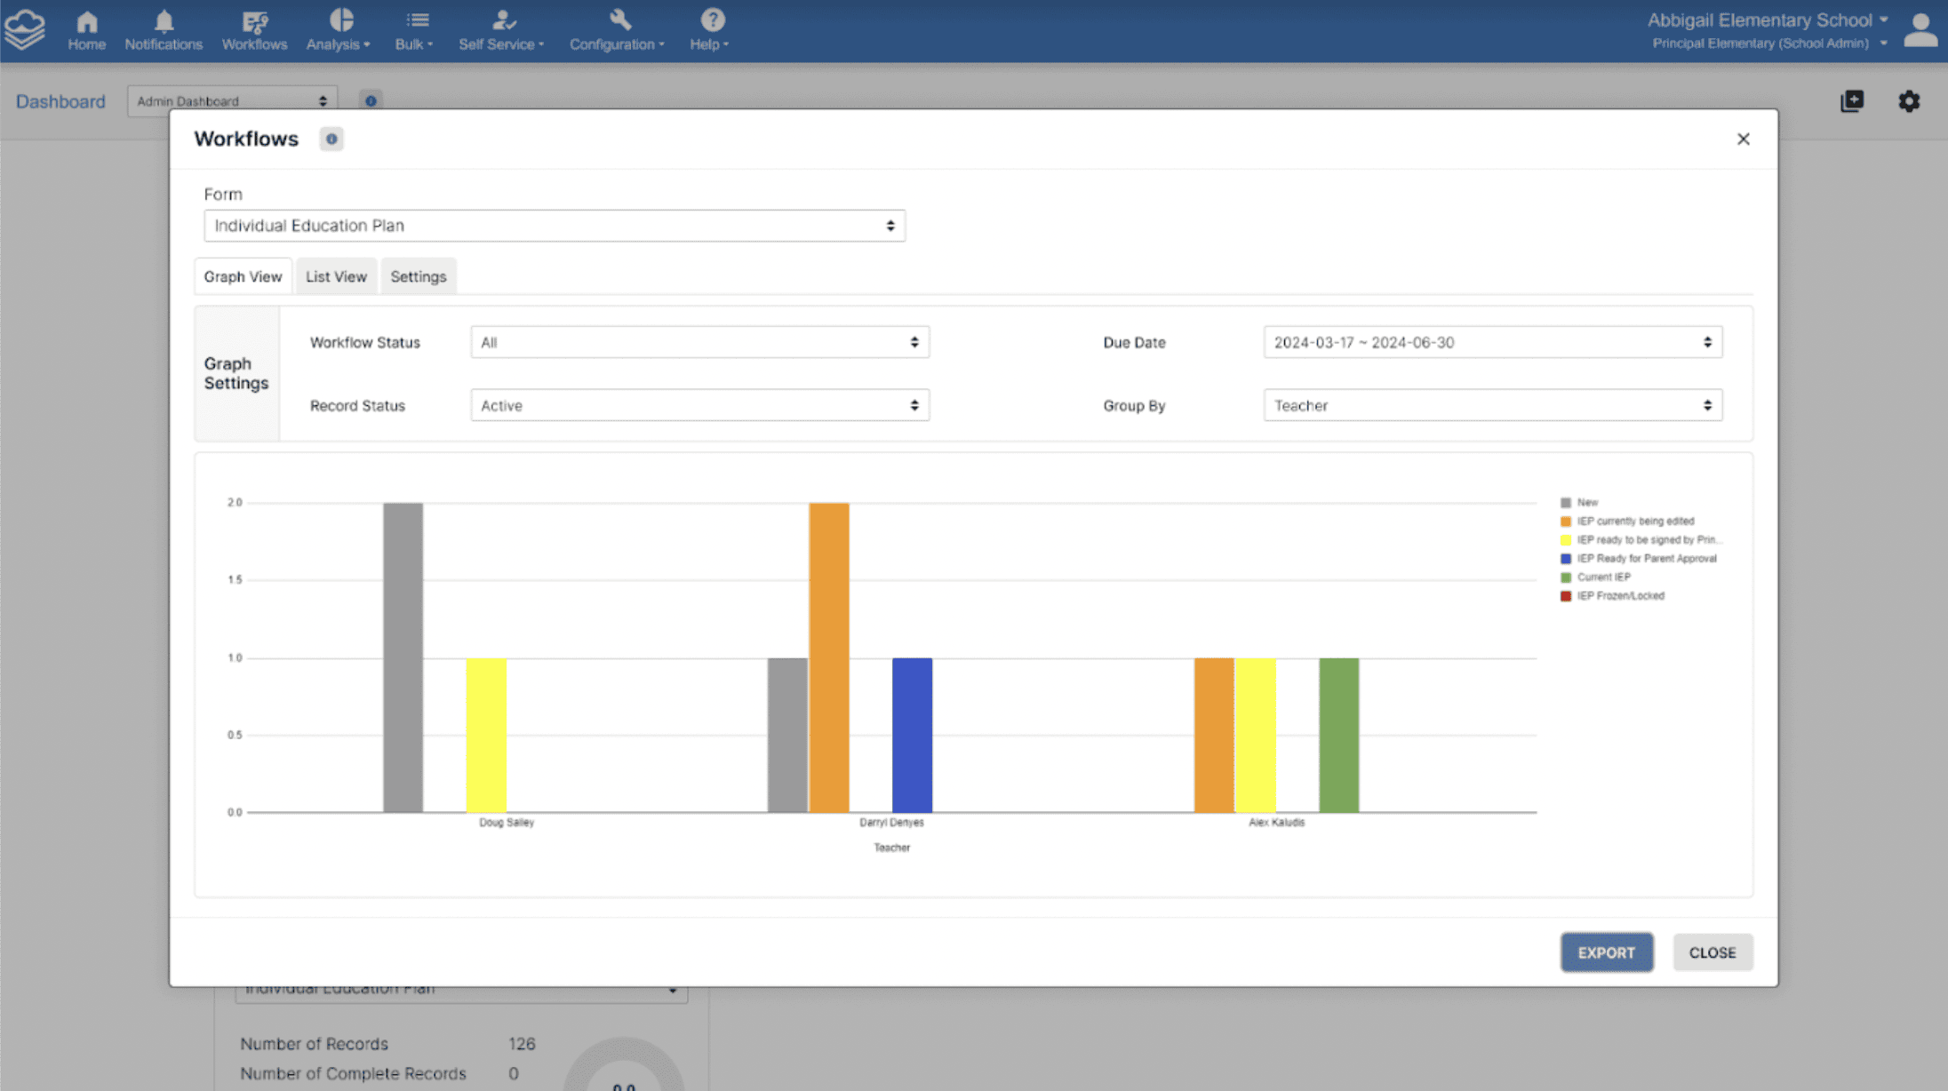1948x1091 pixels.
Task: Click the Number of Complete Records label
Action: [353, 1074]
